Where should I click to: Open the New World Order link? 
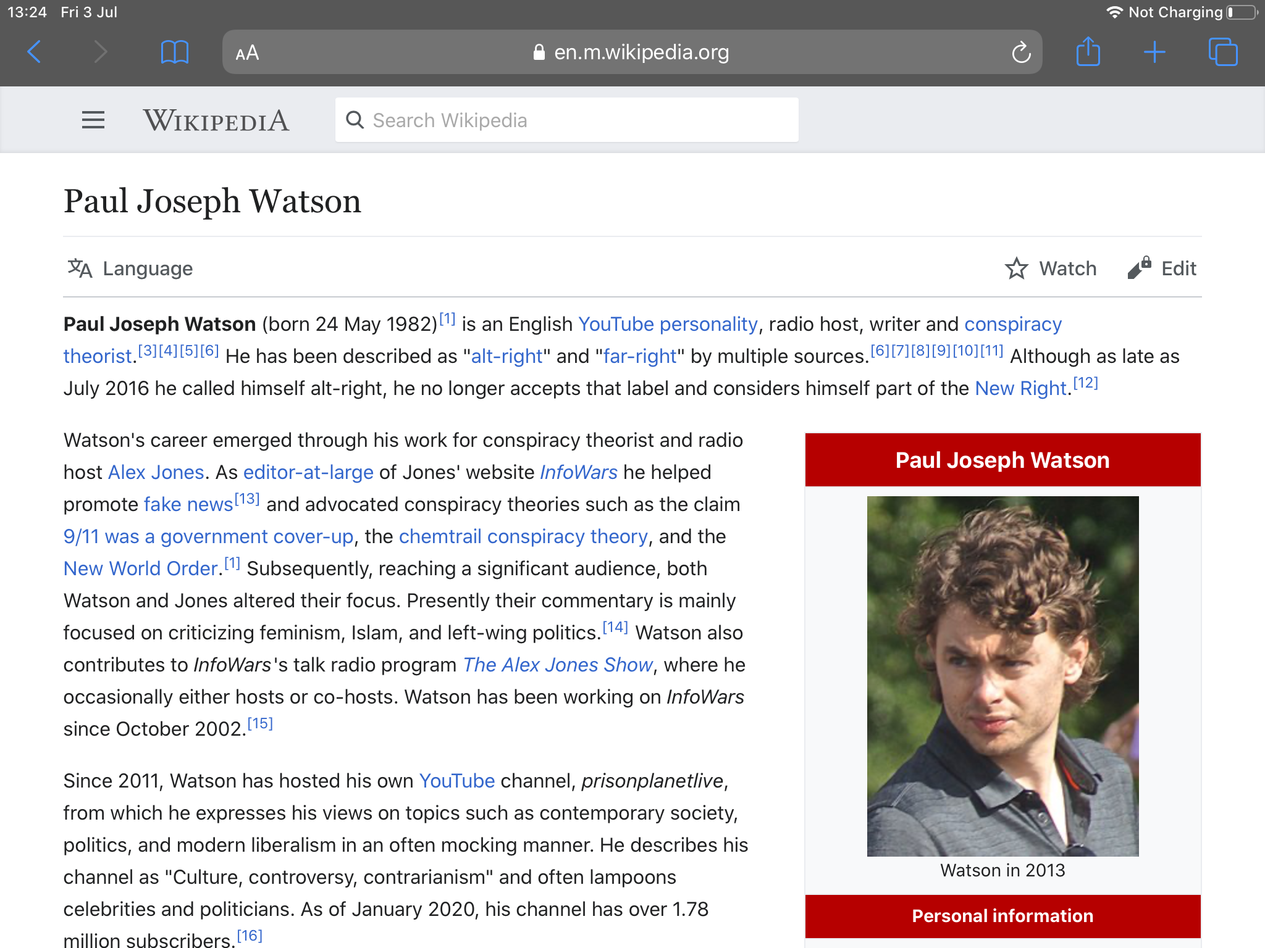141,568
